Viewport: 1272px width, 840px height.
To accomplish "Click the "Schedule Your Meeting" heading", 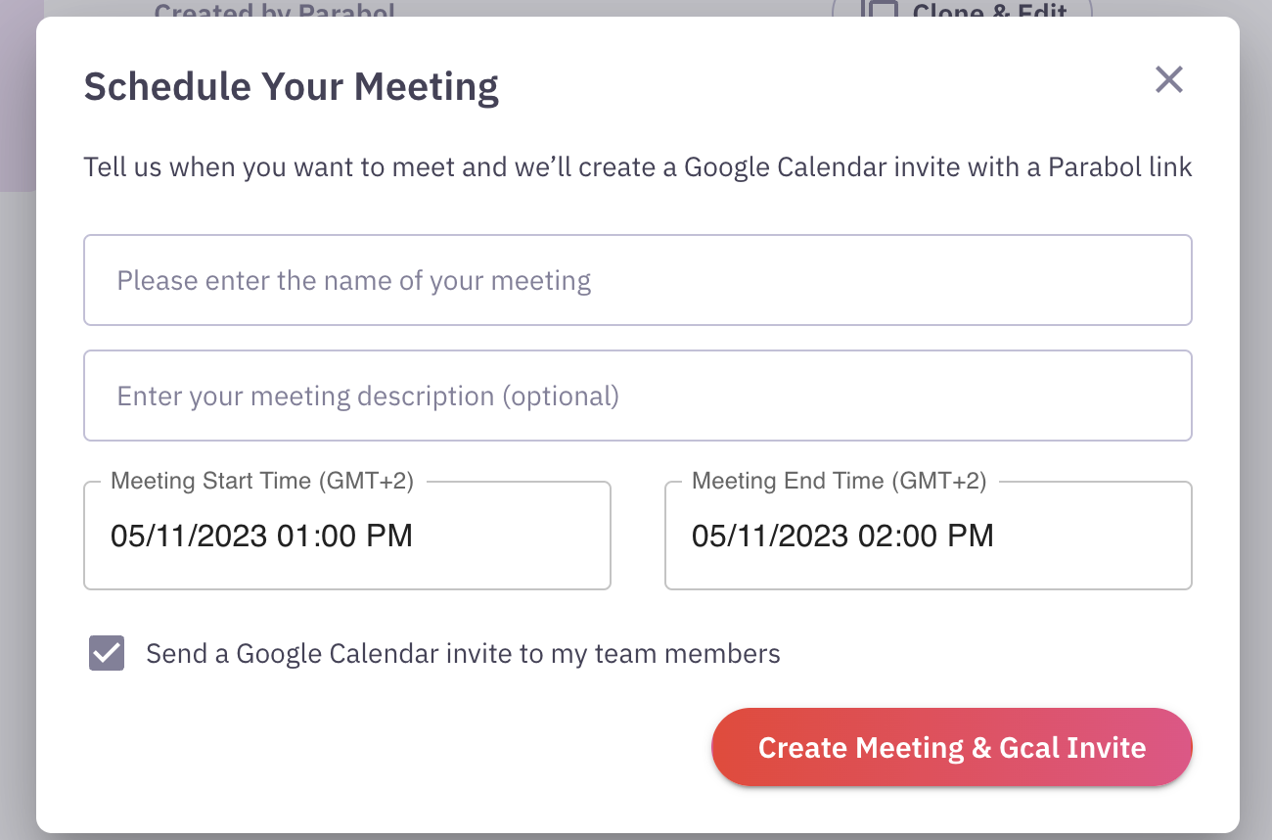I will 292,86.
